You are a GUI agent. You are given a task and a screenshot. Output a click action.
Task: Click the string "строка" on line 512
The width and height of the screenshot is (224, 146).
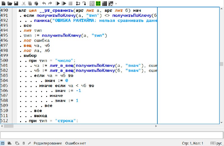click(x=66, y=121)
